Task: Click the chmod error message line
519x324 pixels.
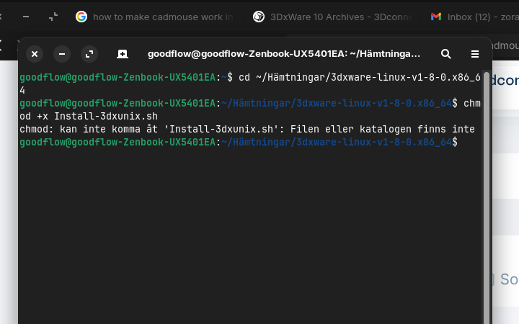Action: (247, 130)
